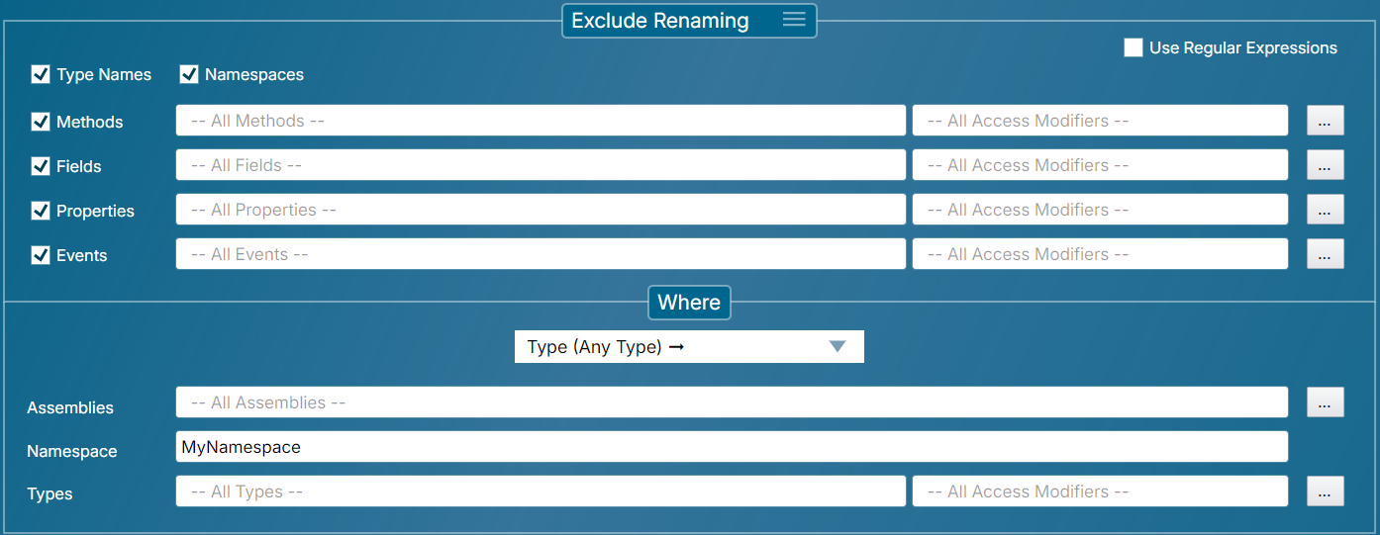The image size is (1380, 535).
Task: Click the Exclude Renaming header title
Action: (660, 21)
